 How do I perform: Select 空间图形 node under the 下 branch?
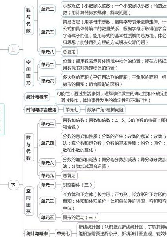[x=29, y=201]
